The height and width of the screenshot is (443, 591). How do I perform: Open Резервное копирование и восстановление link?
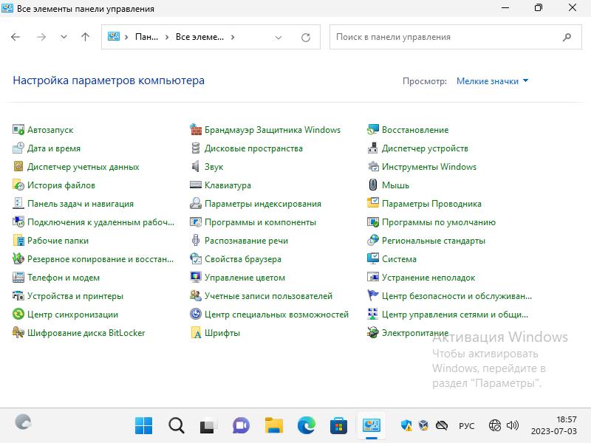(100, 259)
